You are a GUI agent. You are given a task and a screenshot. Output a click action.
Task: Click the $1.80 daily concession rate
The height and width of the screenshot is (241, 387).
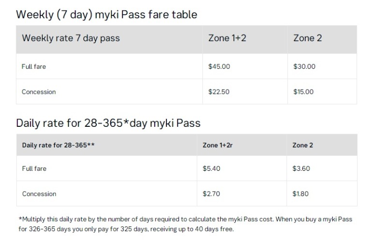tap(301, 194)
